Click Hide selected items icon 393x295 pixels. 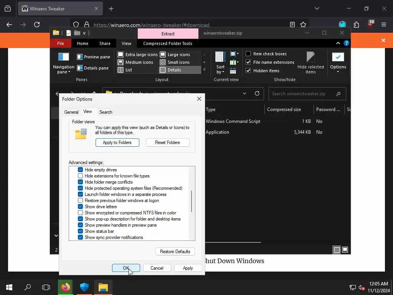coord(310,57)
